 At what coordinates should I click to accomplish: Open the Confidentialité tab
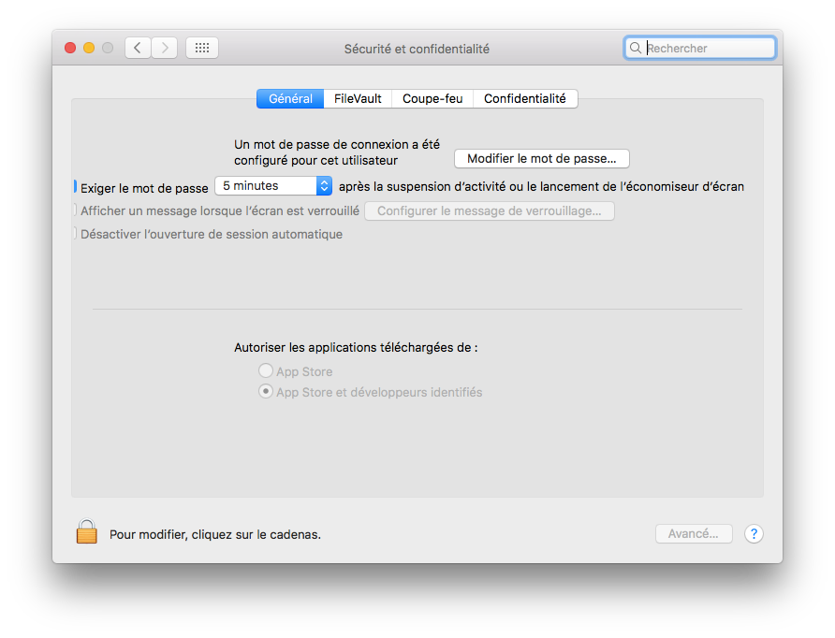pyautogui.click(x=525, y=98)
